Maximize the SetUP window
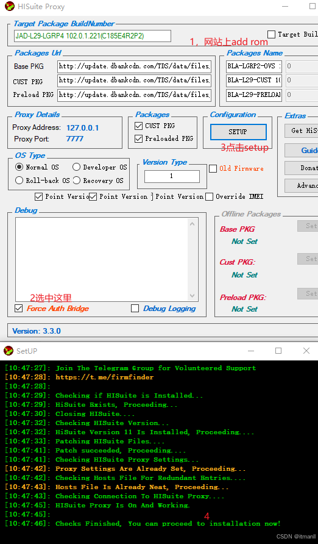318x544 pixels. coord(278,351)
